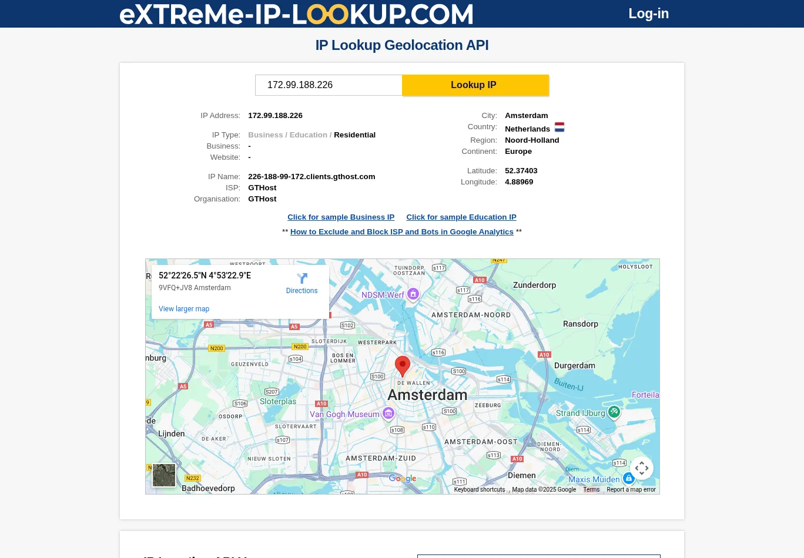804x558 pixels.
Task: Click the Directions arrow icon on map
Action: (x=302, y=278)
